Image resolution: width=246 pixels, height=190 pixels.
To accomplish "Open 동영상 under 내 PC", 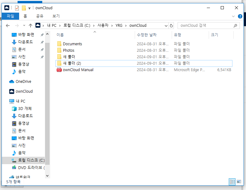I will click(x=23, y=123).
